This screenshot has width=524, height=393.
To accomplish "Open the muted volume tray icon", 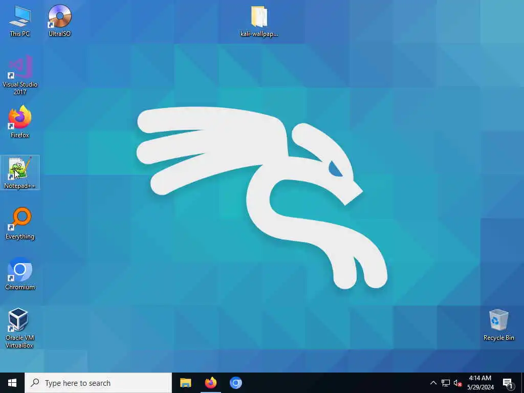I will tap(457, 383).
